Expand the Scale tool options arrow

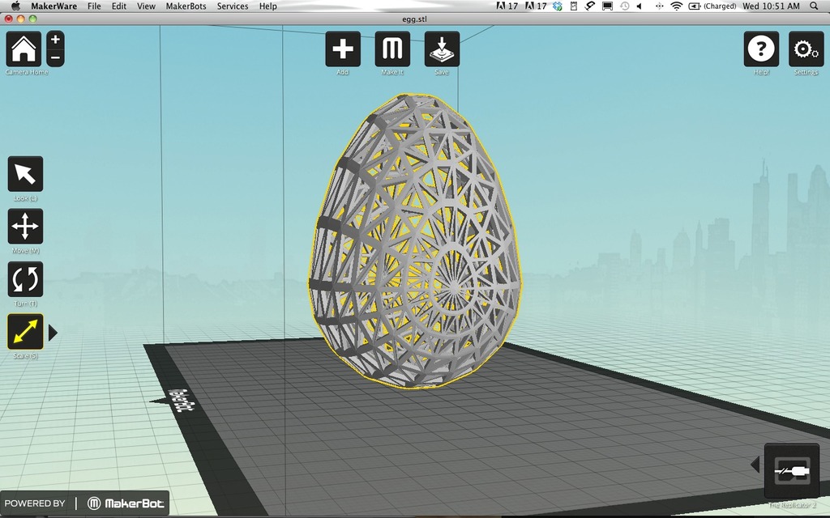tap(53, 333)
